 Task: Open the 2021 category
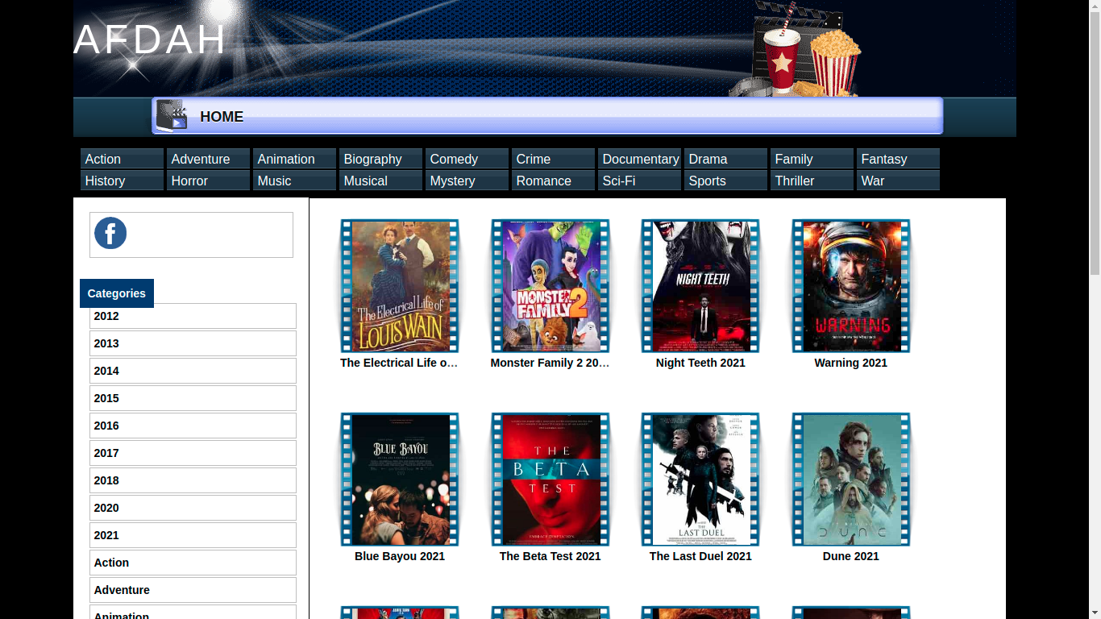pos(193,535)
